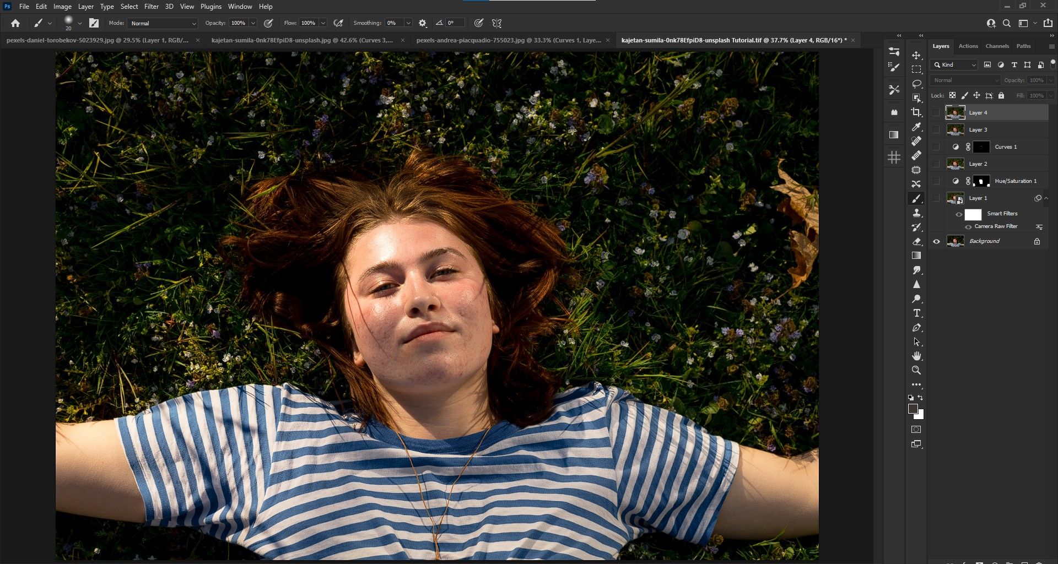The image size is (1058, 564).
Task: Select the Move tool
Action: coord(916,55)
